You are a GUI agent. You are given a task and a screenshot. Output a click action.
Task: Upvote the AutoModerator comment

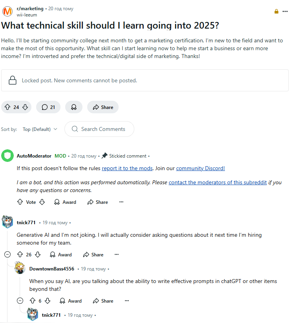coord(20,202)
